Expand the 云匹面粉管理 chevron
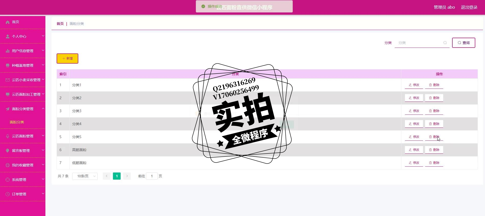 pyautogui.click(x=43, y=136)
